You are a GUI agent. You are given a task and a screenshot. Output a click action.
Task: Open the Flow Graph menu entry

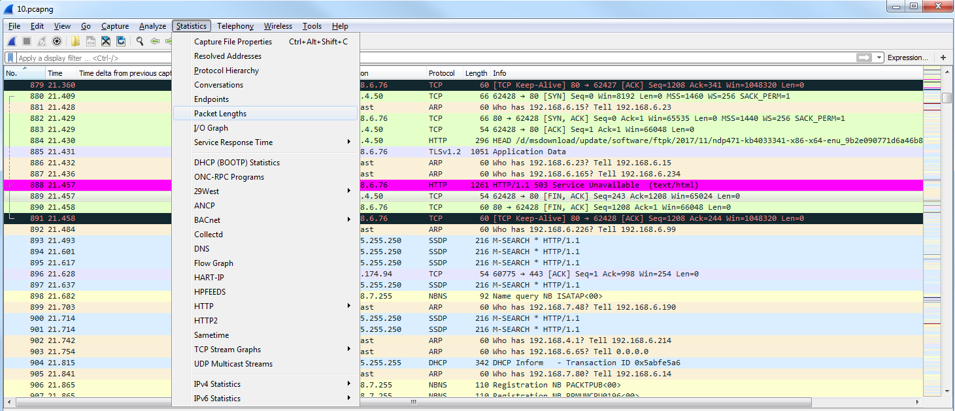[x=213, y=263]
